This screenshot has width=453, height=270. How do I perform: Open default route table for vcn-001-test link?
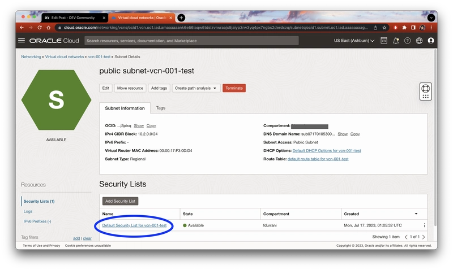pos(318,159)
